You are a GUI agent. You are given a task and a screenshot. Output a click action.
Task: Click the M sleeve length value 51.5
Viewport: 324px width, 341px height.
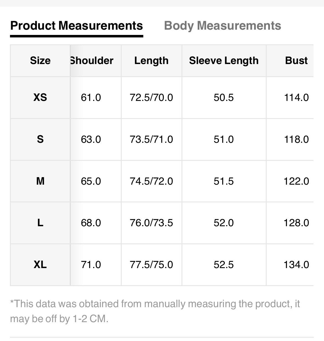point(224,181)
